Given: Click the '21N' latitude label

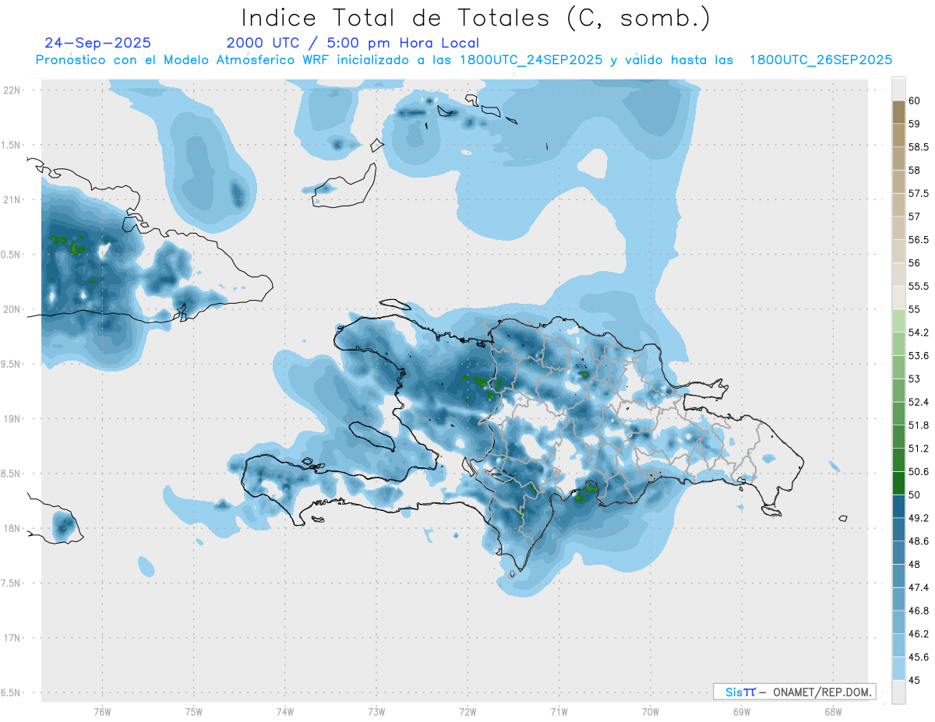Looking at the screenshot, I should point(12,199).
